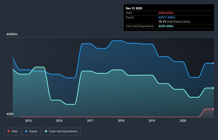Toggle the Equity series legend button
This screenshot has height=140, width=218.
pyautogui.click(x=31, y=131)
